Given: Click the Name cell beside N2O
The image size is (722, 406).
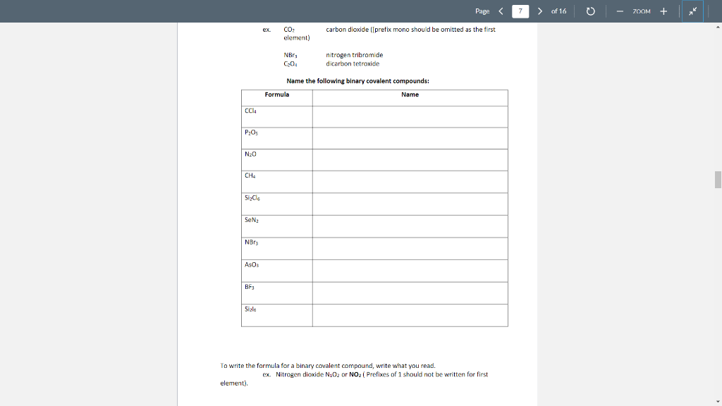Looking at the screenshot, I should coord(409,160).
